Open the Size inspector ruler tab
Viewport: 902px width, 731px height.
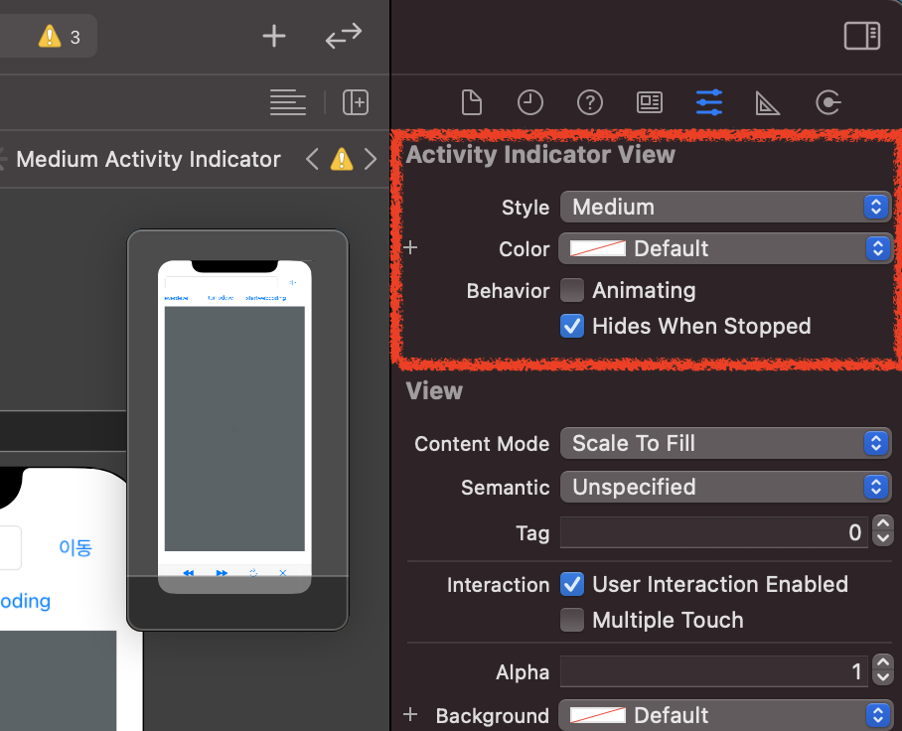[767, 103]
